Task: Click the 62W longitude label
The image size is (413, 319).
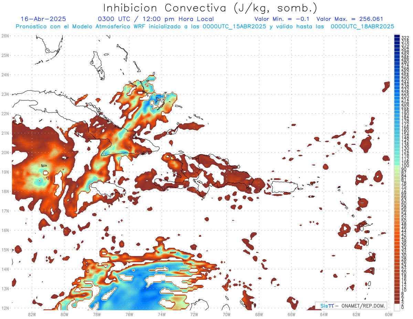Action: pos(357,314)
